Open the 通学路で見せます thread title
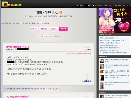Viewport: 131px width, 98px height. point(17,47)
